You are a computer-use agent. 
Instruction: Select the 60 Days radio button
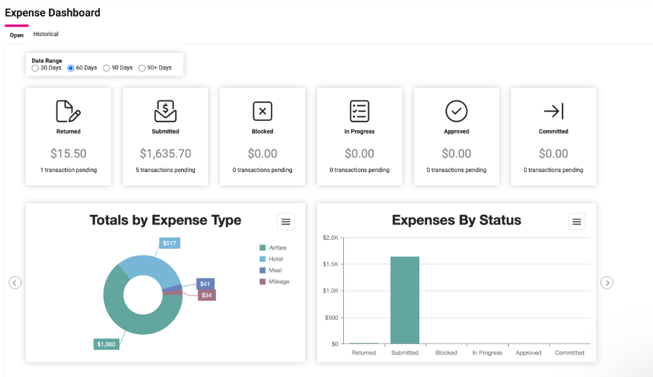click(x=71, y=68)
